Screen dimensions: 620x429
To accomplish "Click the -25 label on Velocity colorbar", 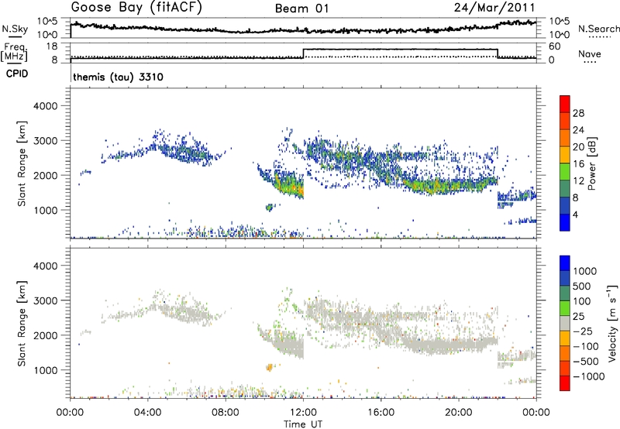I will pos(583,331).
